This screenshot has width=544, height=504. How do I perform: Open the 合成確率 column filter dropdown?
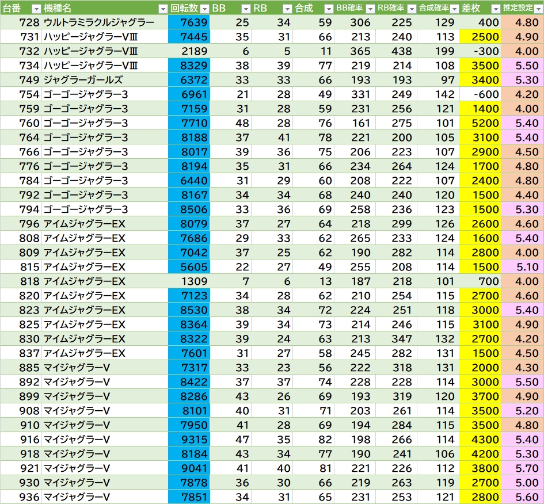454,9
